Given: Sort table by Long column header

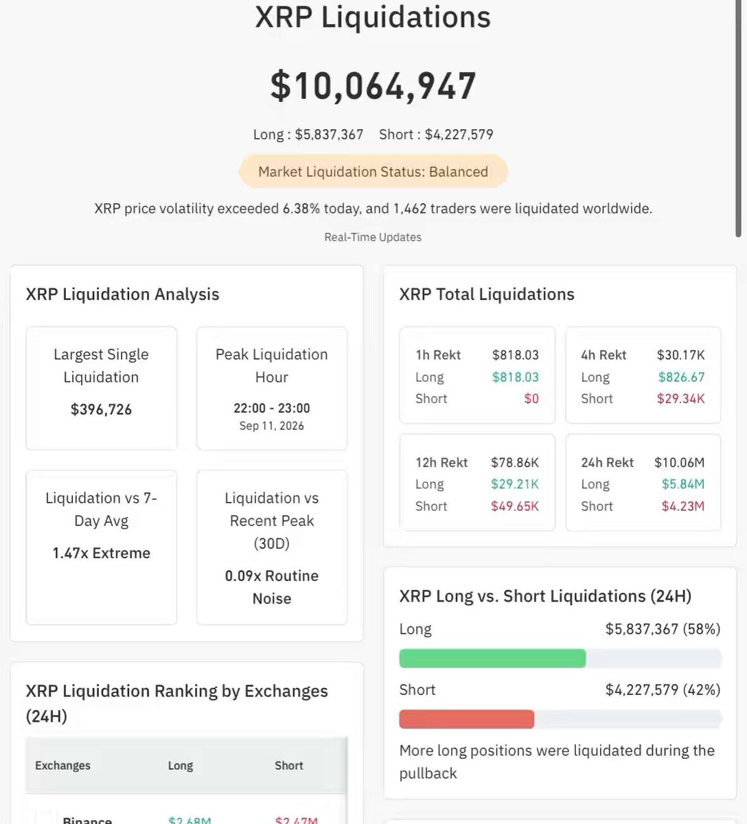Looking at the screenshot, I should tap(181, 766).
